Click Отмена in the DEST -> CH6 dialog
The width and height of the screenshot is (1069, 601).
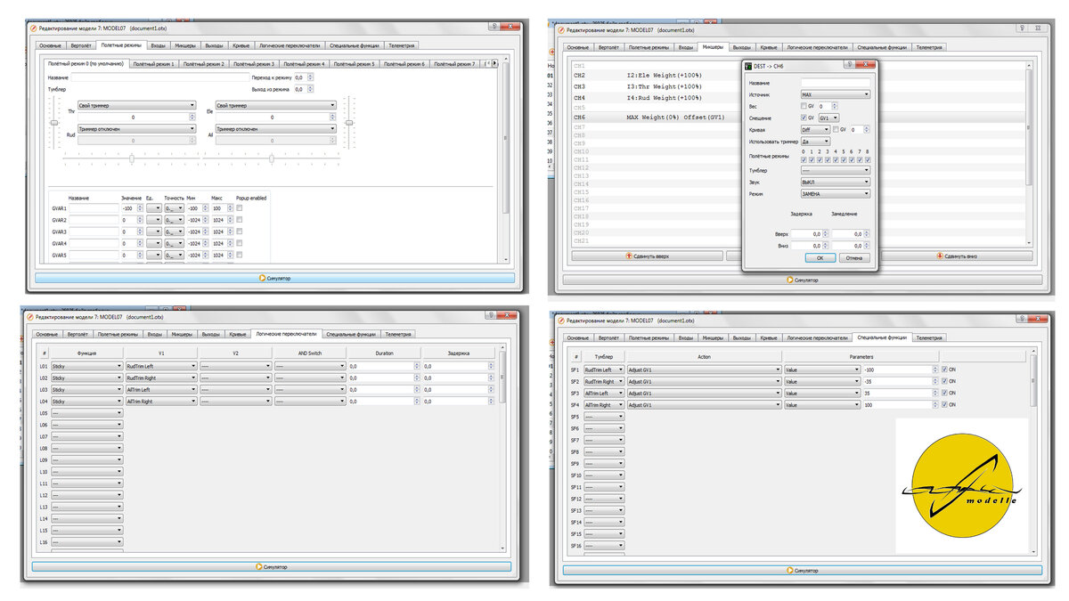coord(853,257)
